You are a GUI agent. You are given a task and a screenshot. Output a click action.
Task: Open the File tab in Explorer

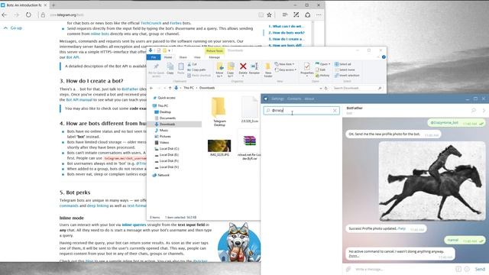pos(154,57)
